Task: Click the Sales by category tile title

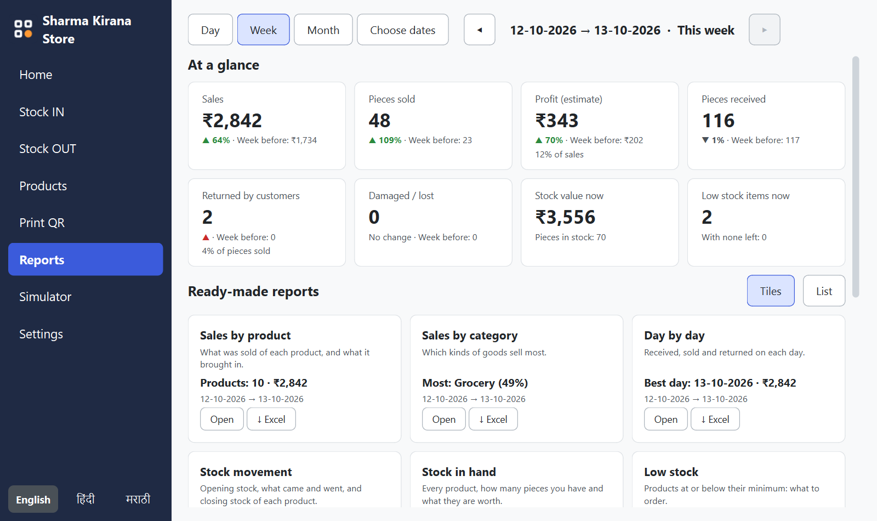Action: click(x=470, y=335)
